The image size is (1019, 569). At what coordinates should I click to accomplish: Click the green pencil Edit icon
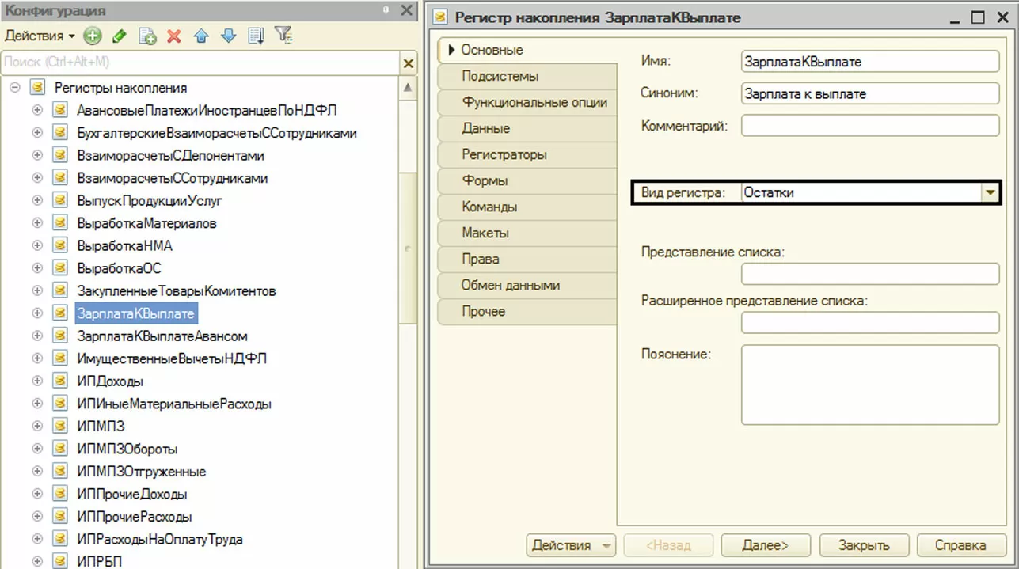(120, 36)
